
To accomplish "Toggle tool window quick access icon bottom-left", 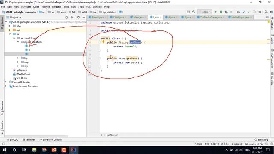I will click(3, 144).
